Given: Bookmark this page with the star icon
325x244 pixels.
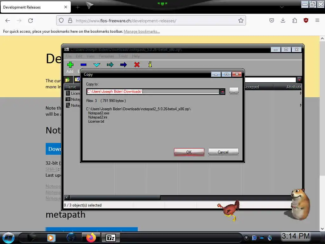Looking at the screenshot, I should [x=241, y=21].
